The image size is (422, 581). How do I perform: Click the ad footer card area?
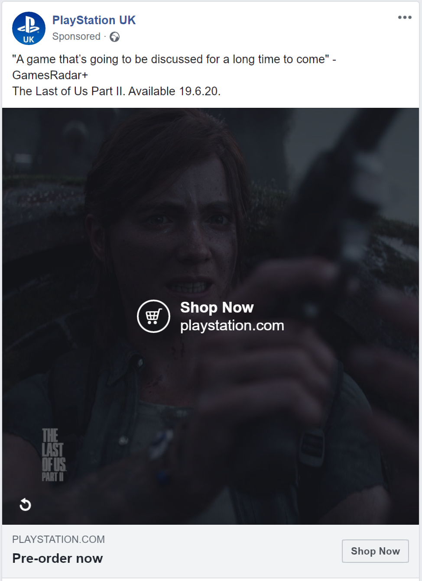point(211,551)
